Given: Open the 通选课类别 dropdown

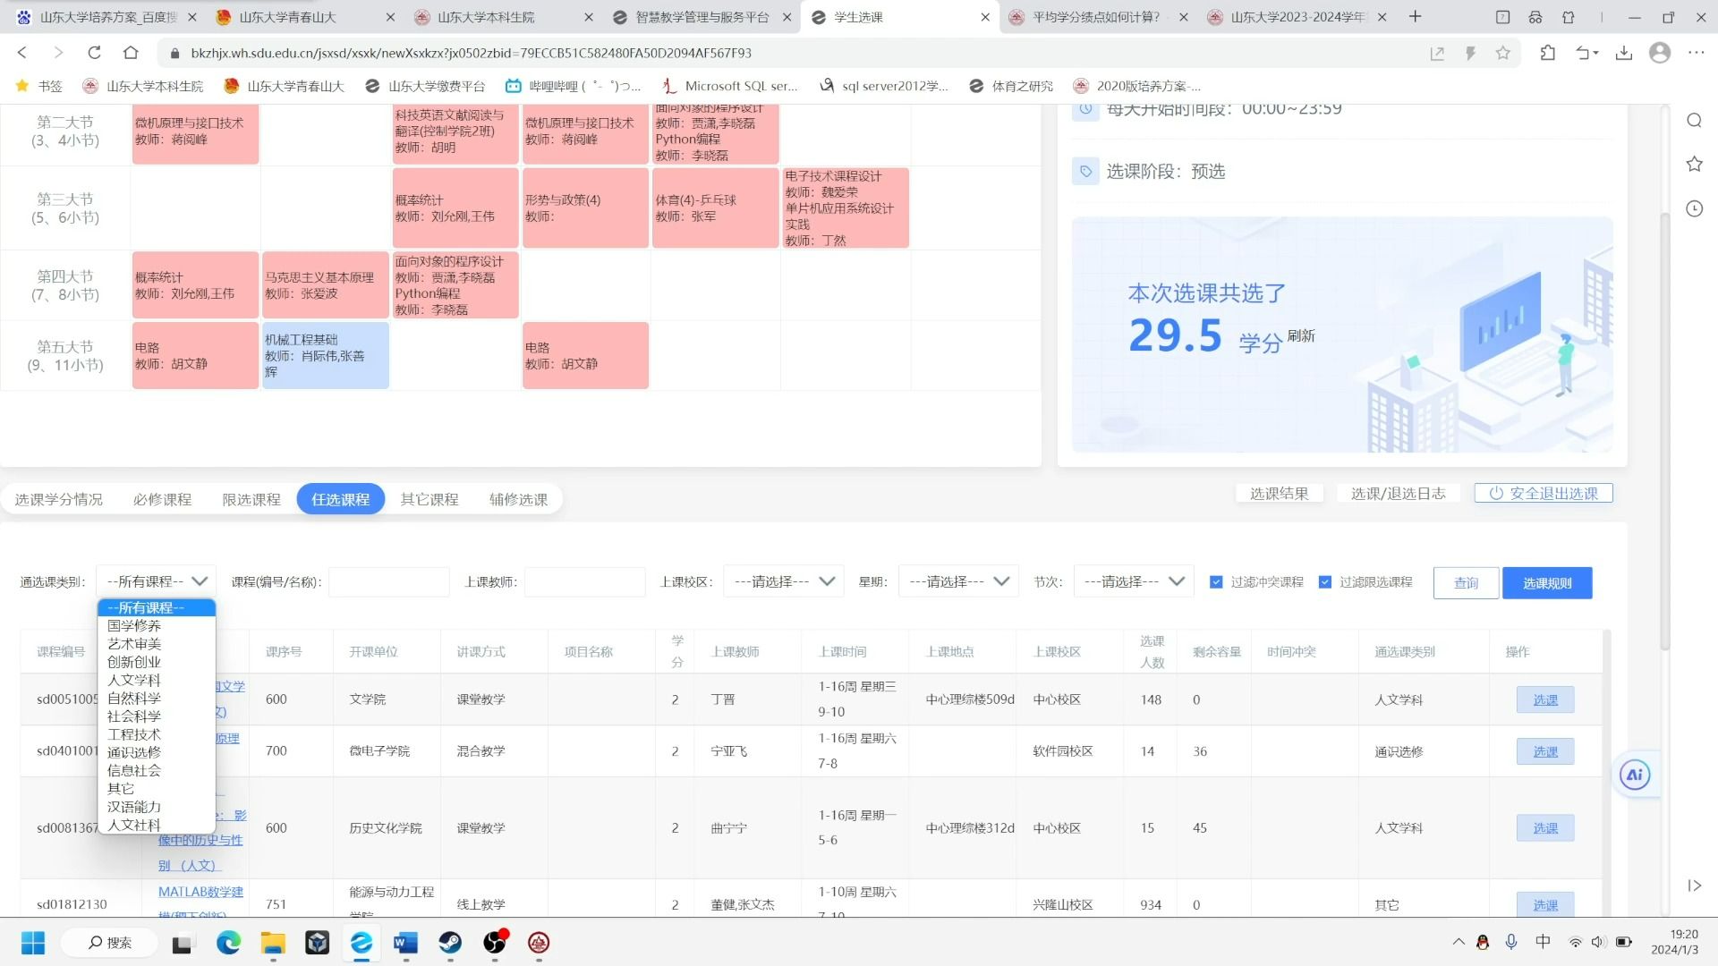Looking at the screenshot, I should [x=157, y=581].
